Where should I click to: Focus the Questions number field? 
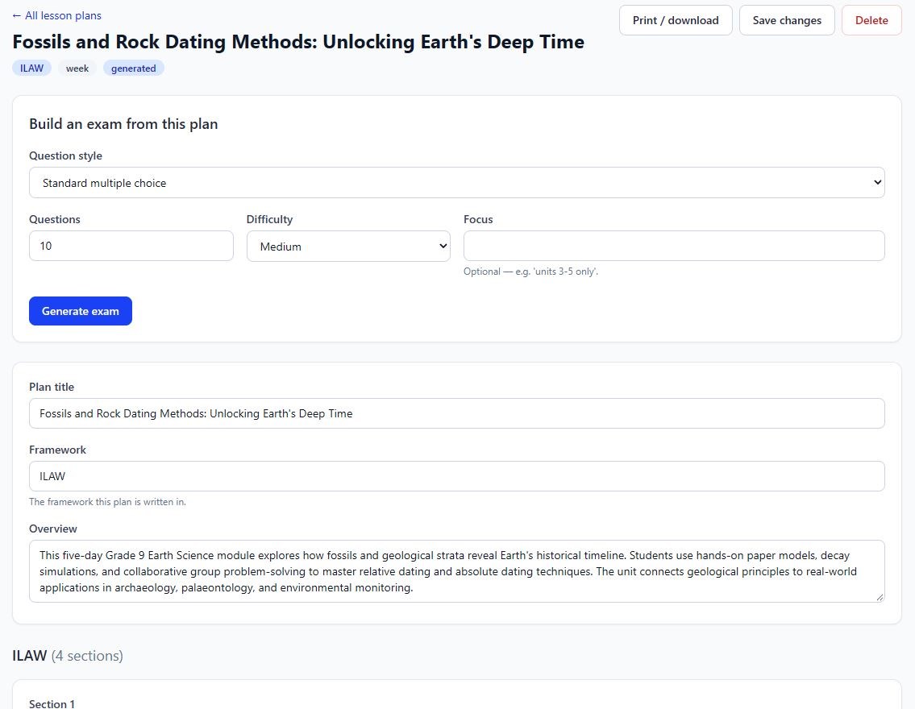click(131, 246)
